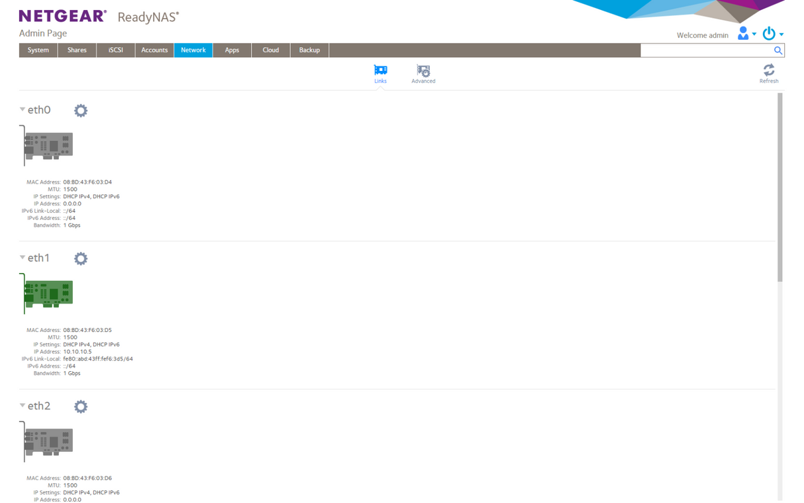
Task: Click eth0 Bandwidth 1 Gbps value
Action: click(x=72, y=225)
